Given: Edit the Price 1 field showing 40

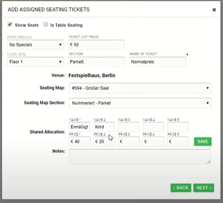Looking at the screenshot, I should [79, 142].
